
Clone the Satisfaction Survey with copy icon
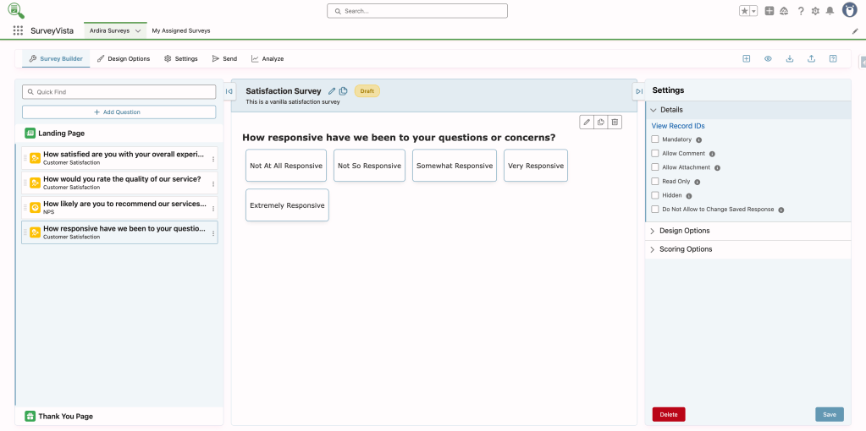pos(343,91)
